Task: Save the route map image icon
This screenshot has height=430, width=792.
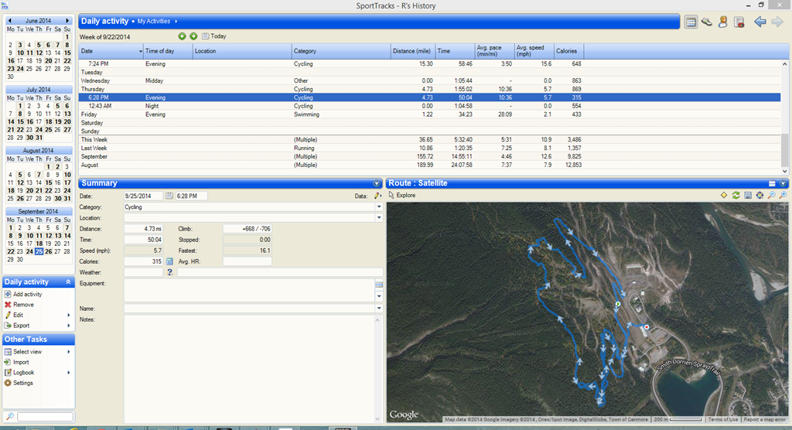Action: (x=748, y=195)
